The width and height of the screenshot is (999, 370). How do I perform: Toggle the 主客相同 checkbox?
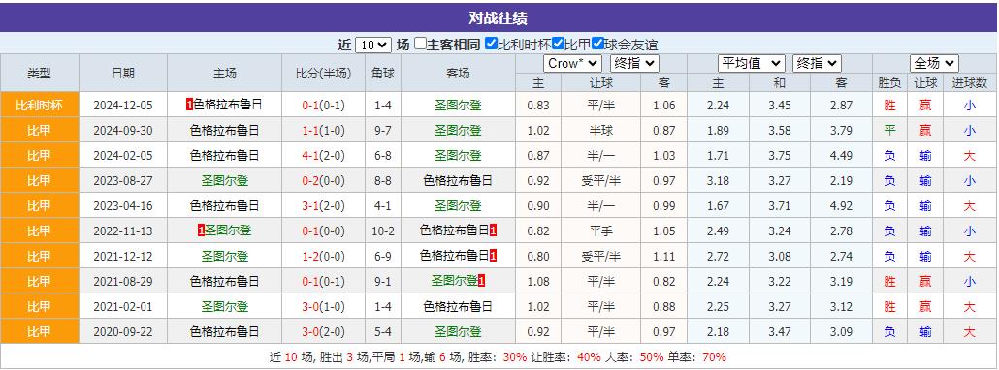pos(420,44)
